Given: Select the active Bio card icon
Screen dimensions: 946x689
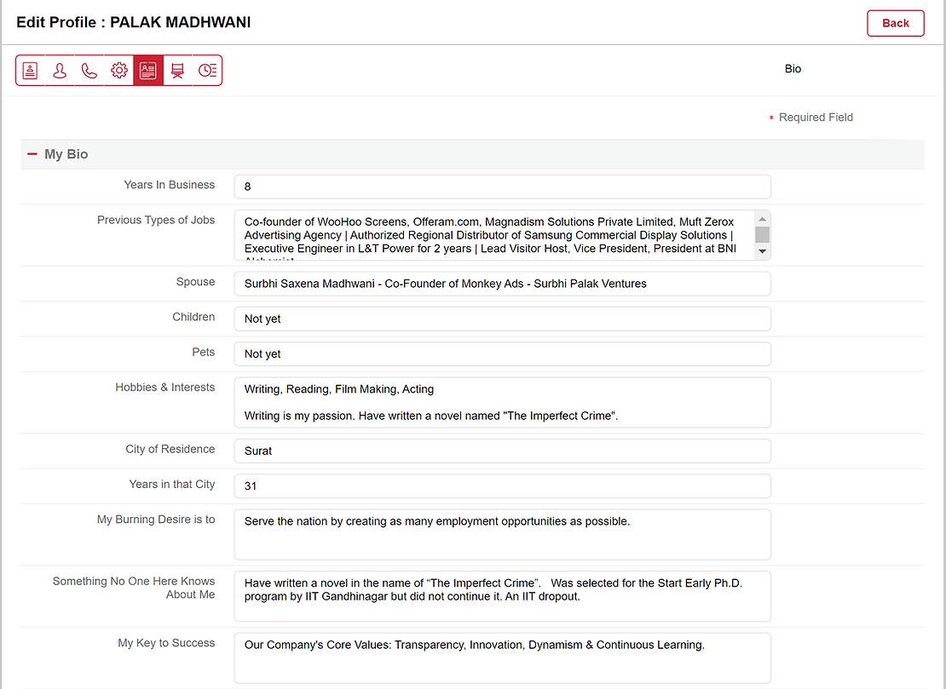Looking at the screenshot, I should click(x=148, y=71).
